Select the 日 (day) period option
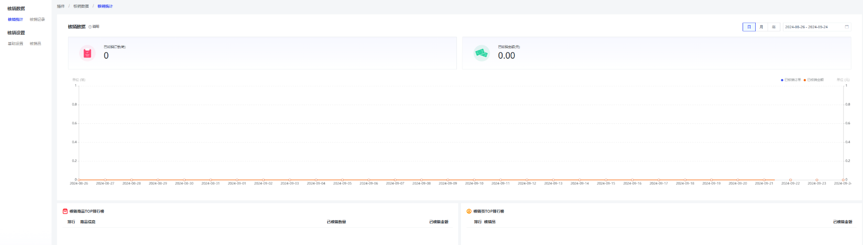 point(749,27)
